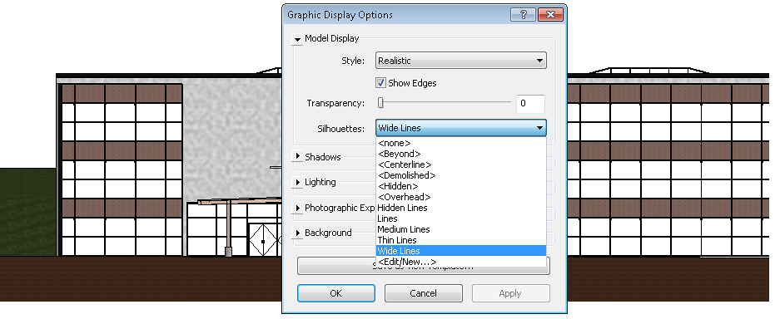Viewport: 775px width, 319px height.
Task: Pick <Overhead> from the dropdown list
Action: pyautogui.click(x=460, y=197)
